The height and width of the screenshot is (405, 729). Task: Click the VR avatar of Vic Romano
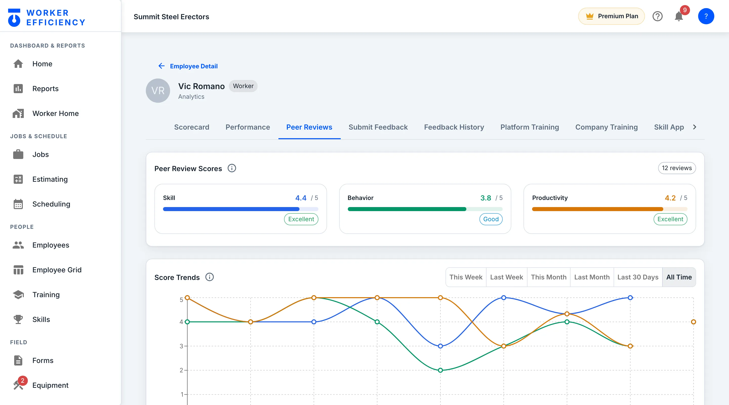(x=158, y=91)
